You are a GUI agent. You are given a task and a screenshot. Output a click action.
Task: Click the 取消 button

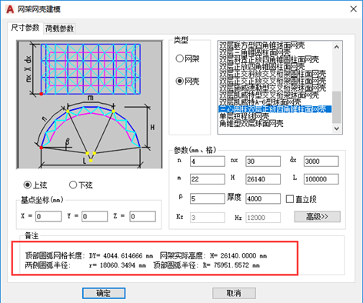tap(234, 293)
